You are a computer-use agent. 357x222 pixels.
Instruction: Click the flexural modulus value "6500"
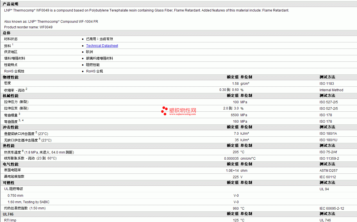(x=235, y=115)
